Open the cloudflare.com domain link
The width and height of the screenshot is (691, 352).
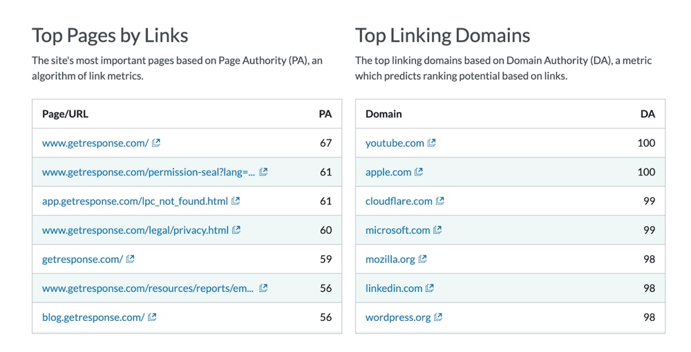click(x=399, y=201)
